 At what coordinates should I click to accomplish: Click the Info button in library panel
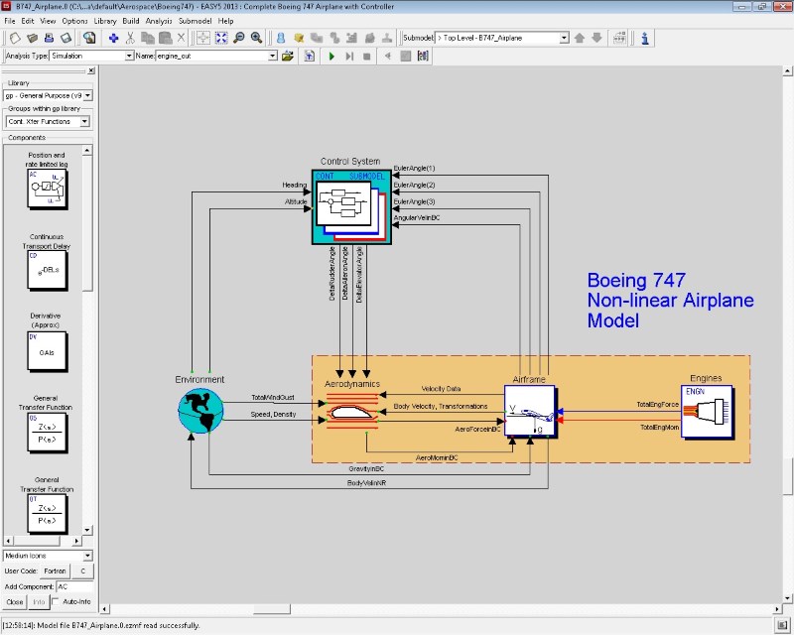(39, 601)
